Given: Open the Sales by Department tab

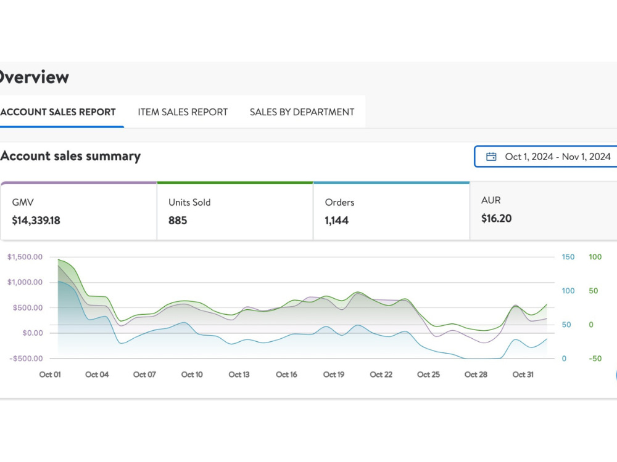Looking at the screenshot, I should coord(302,112).
